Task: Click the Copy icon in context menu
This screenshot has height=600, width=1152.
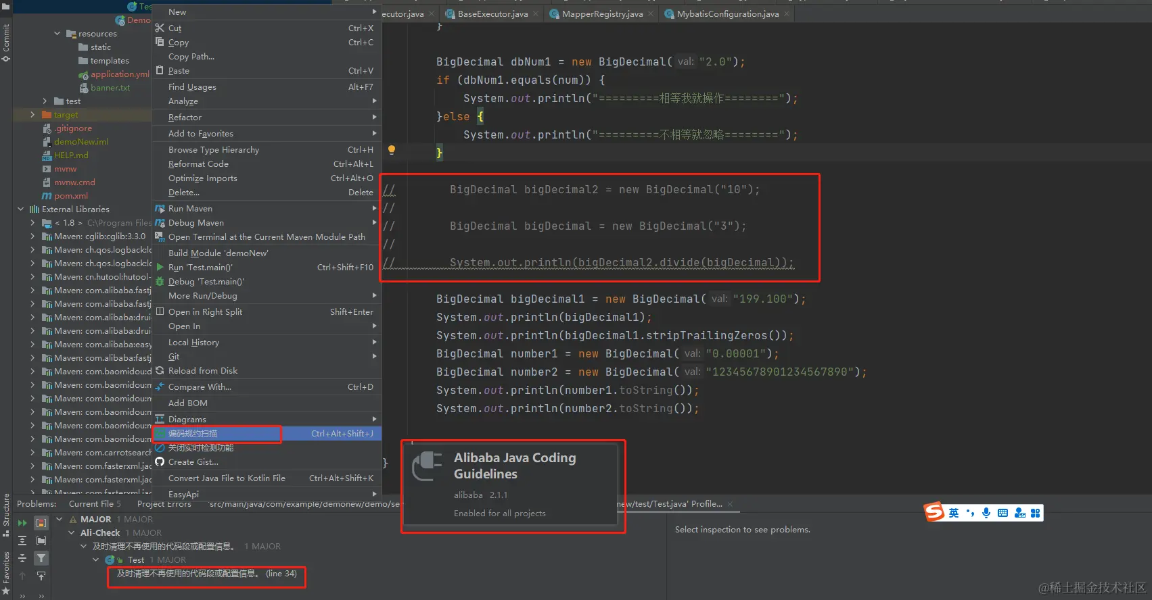Action: click(160, 42)
